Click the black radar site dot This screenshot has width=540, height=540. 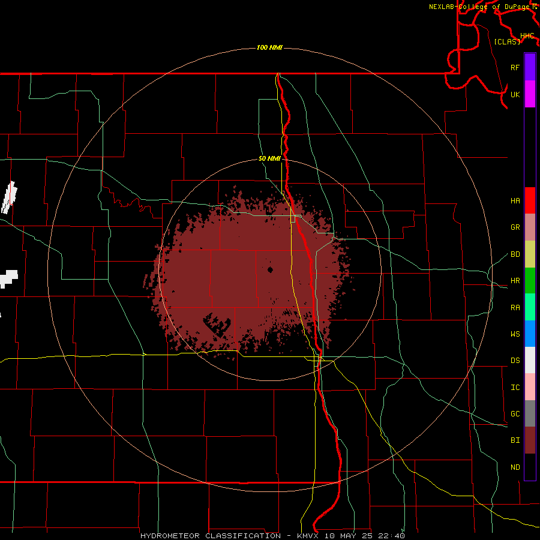270,269
